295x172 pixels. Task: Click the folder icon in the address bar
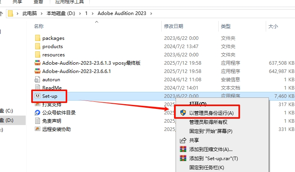click(11, 13)
